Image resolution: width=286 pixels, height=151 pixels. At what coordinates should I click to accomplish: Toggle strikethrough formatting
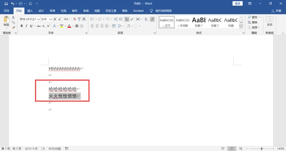pyautogui.click(x=39, y=26)
